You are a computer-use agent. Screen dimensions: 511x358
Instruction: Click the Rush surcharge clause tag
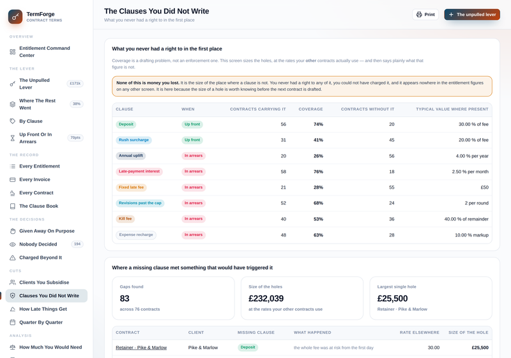pyautogui.click(x=133, y=140)
